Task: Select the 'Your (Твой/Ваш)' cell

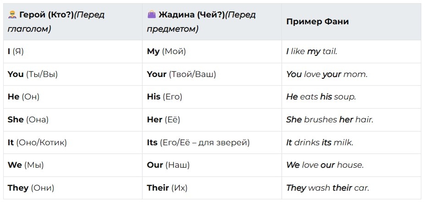Action: pyautogui.click(x=212, y=74)
